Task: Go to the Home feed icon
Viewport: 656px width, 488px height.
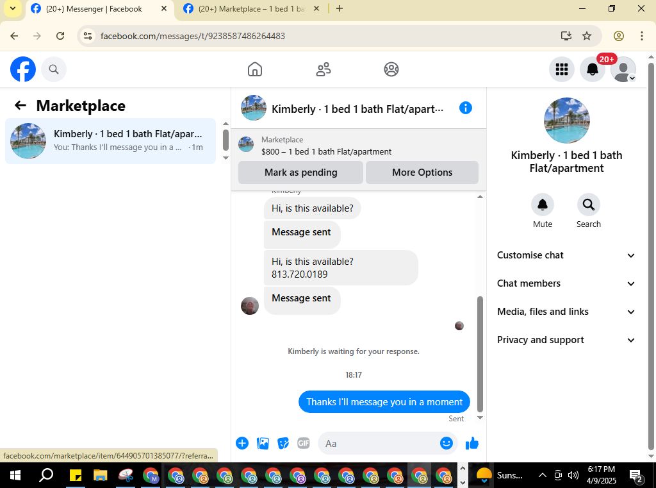Action: pos(255,69)
